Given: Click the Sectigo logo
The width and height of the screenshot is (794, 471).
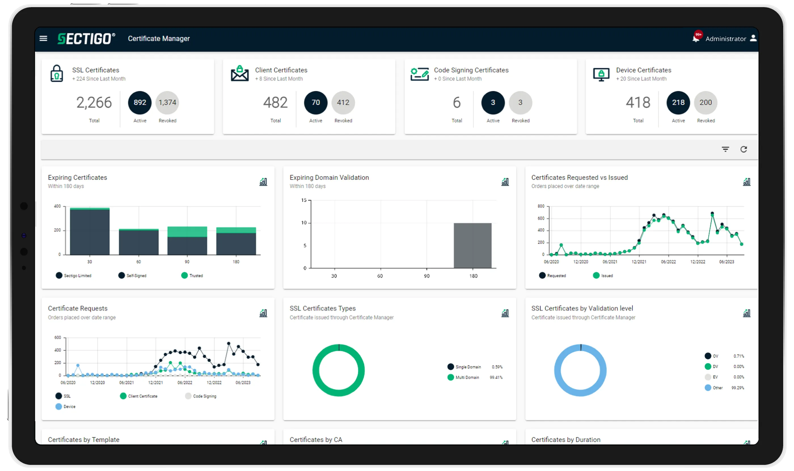Looking at the screenshot, I should pos(86,38).
